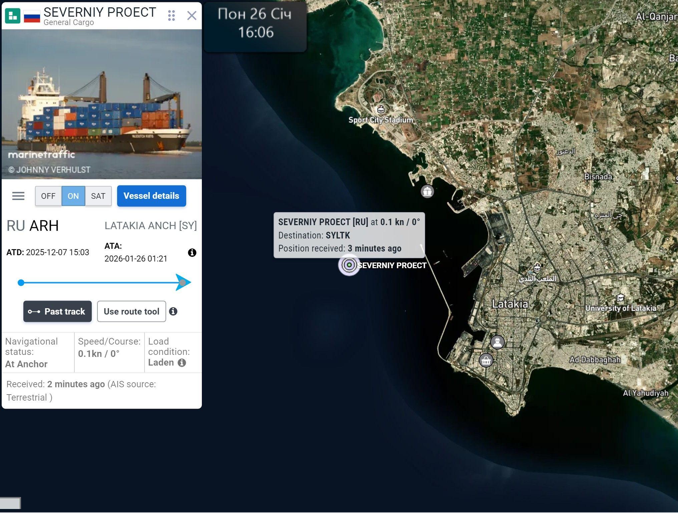Image resolution: width=678 pixels, height=513 pixels.
Task: Close the SEVERNIY PROECT vessel panel
Action: point(192,15)
